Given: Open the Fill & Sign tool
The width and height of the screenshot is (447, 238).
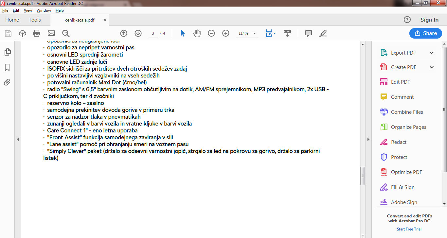Looking at the screenshot, I should pyautogui.click(x=397, y=187).
